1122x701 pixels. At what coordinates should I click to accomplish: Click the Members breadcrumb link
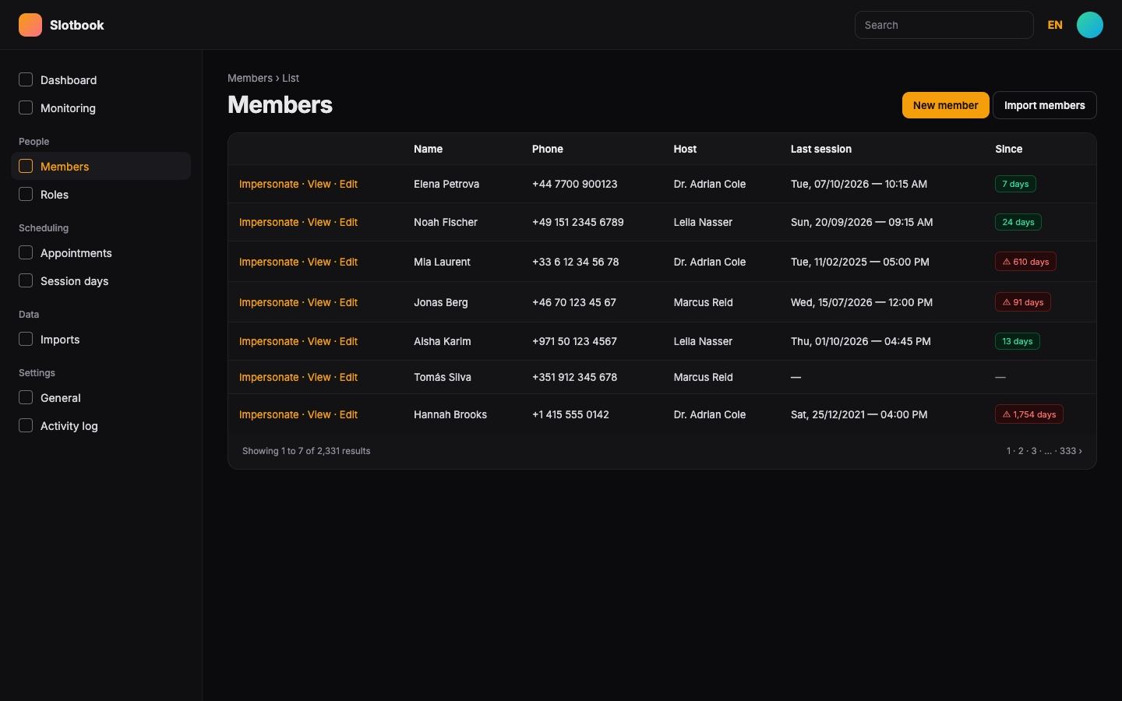(x=250, y=78)
